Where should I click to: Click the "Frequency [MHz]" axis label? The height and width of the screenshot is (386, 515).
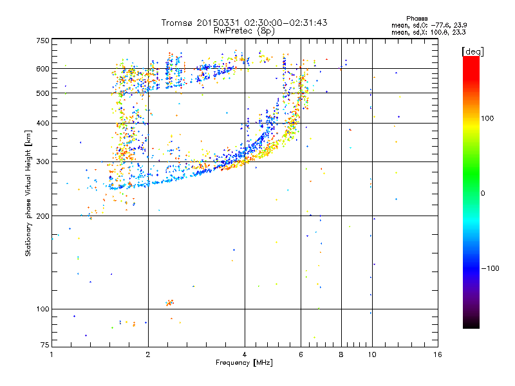pyautogui.click(x=244, y=363)
